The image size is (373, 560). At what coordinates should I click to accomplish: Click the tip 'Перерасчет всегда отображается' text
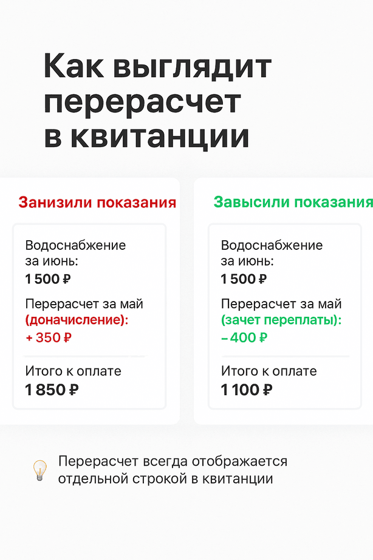pyautogui.click(x=173, y=461)
